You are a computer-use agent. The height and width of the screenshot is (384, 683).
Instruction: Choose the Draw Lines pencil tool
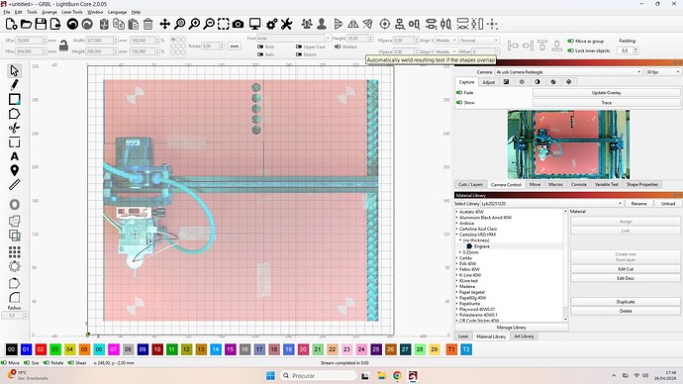pyautogui.click(x=15, y=85)
